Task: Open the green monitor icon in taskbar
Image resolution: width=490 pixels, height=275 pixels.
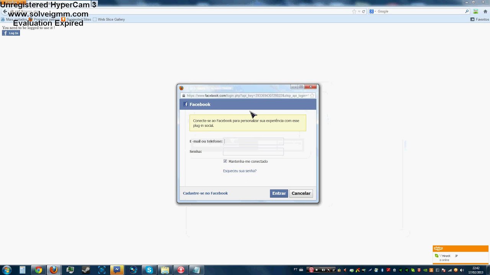Action: pyautogui.click(x=70, y=270)
